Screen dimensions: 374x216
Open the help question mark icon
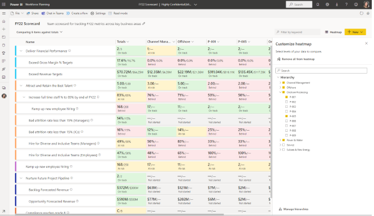[x=346, y=4]
